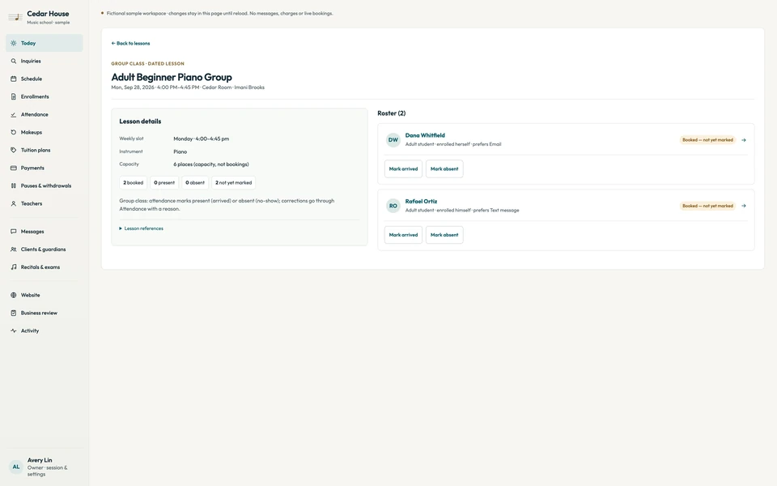Click the Website globe icon
The width and height of the screenshot is (777, 486).
coord(14,295)
